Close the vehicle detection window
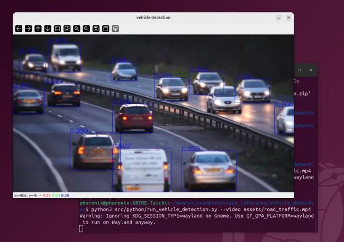344x242 pixels. 288,17
